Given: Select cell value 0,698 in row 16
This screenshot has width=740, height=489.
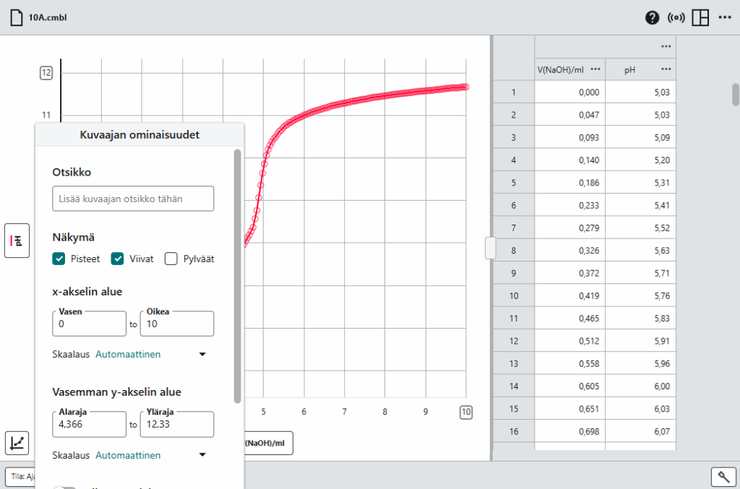Looking at the screenshot, I should [570, 431].
